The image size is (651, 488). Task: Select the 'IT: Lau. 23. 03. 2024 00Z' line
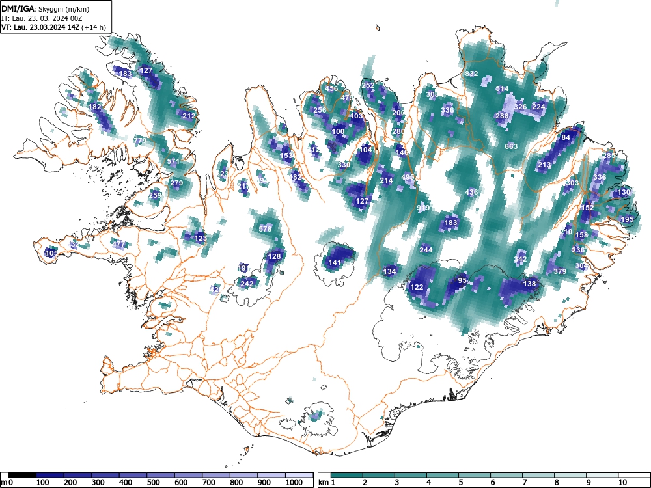click(x=42, y=18)
